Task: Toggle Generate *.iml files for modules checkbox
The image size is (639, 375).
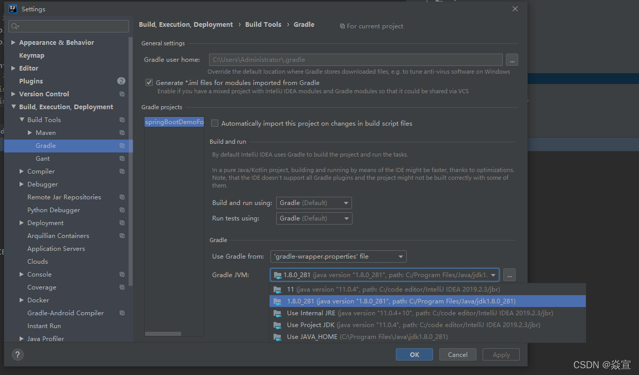Action: pyautogui.click(x=149, y=82)
